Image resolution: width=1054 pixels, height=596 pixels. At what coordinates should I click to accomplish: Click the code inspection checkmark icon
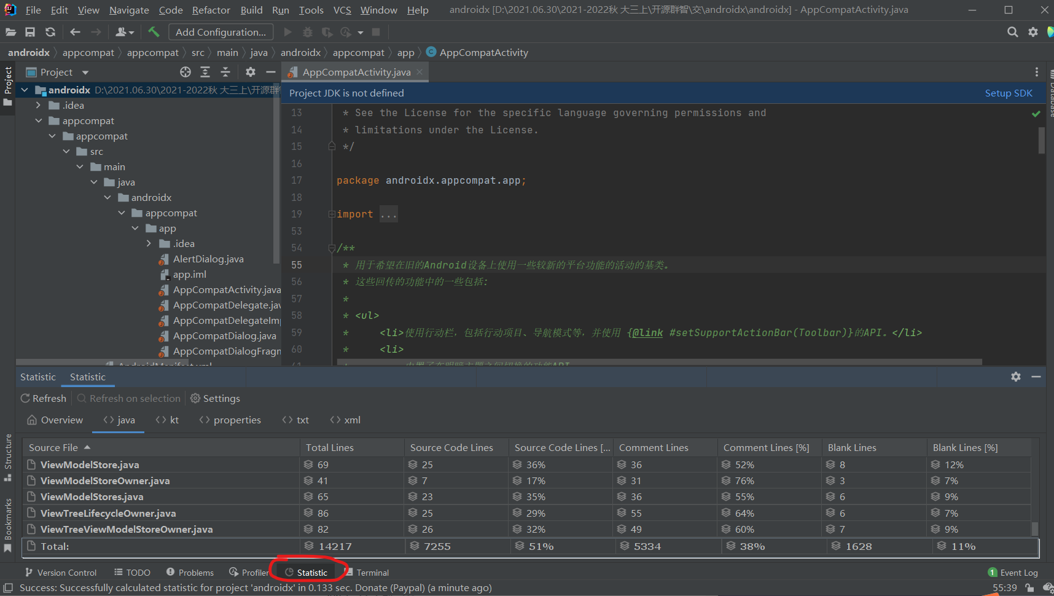pyautogui.click(x=1036, y=114)
